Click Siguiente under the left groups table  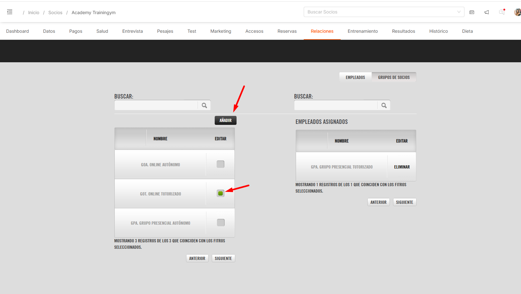[x=223, y=258]
